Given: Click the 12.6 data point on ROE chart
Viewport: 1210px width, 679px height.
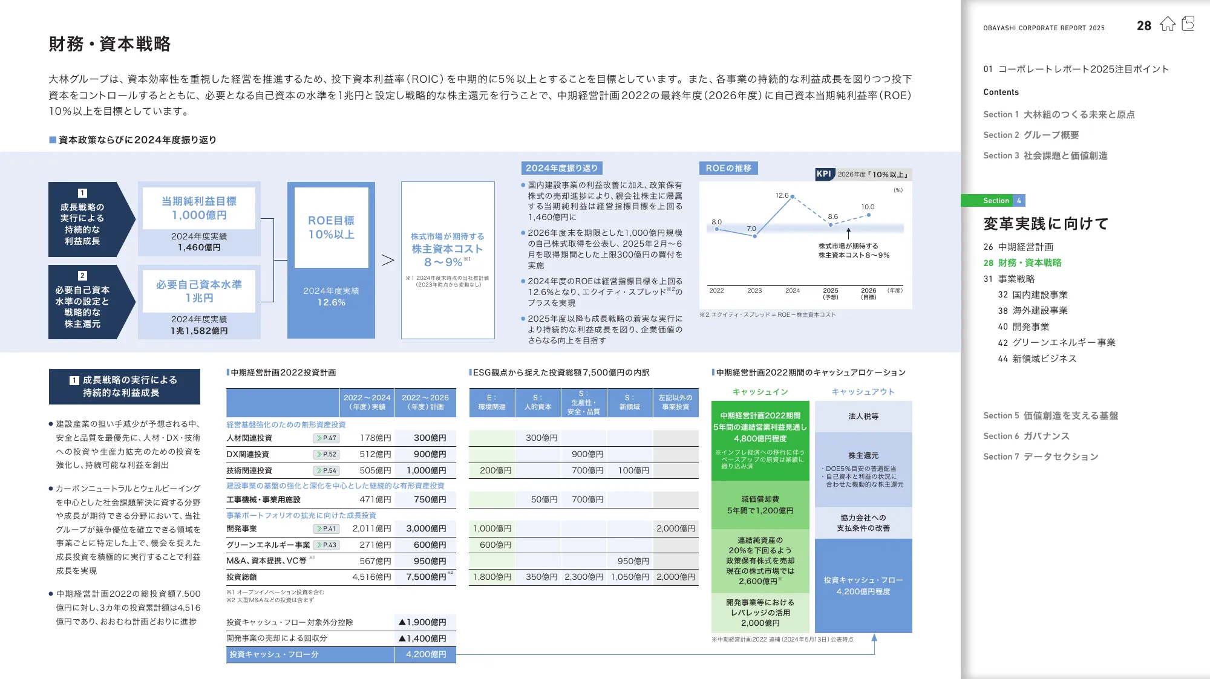Looking at the screenshot, I should (x=792, y=197).
